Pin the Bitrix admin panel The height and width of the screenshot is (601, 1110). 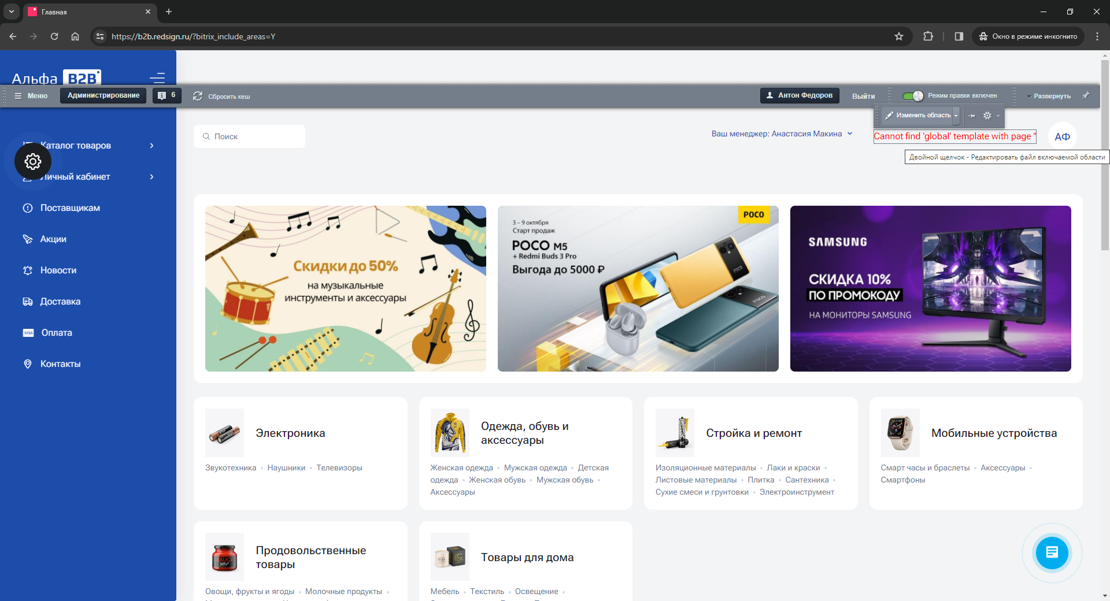click(x=1086, y=95)
